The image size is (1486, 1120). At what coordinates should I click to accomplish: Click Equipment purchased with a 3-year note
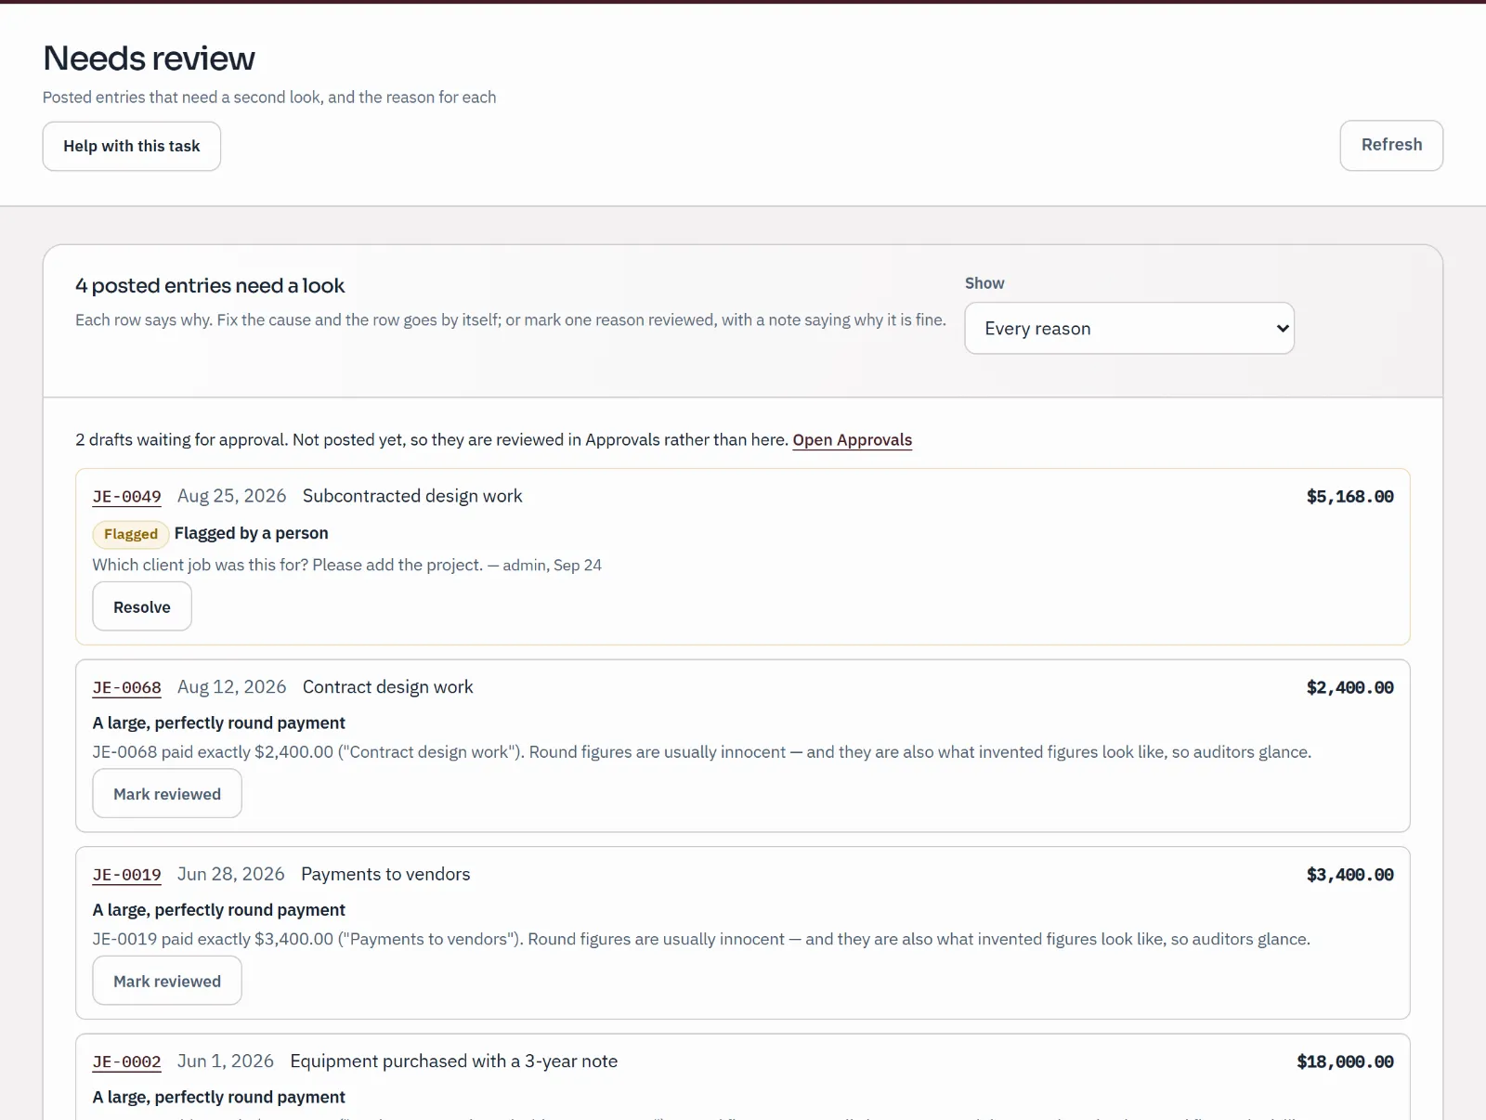click(453, 1061)
